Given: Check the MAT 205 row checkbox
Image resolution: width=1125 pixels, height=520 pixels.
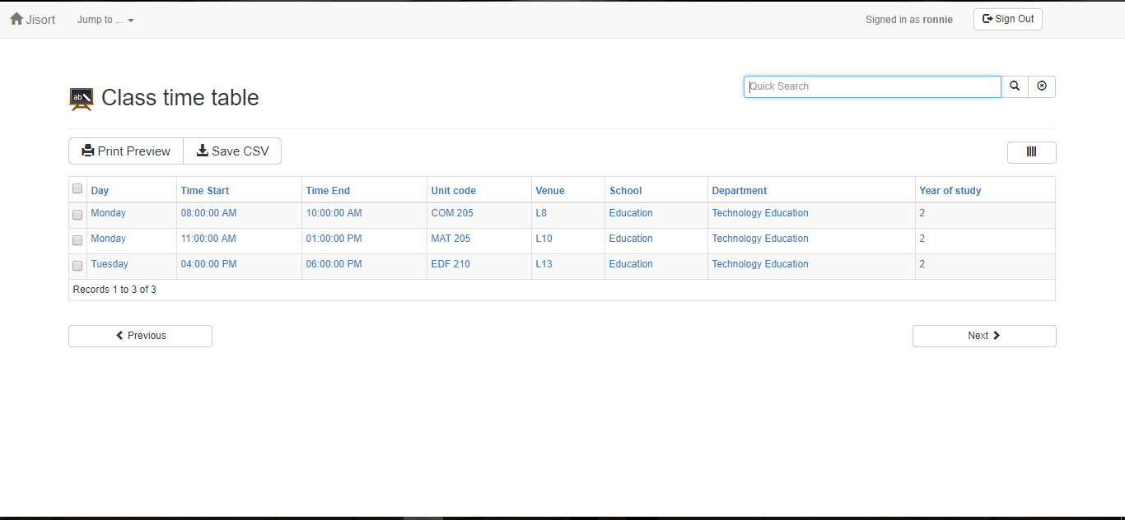Looking at the screenshot, I should [x=77, y=240].
